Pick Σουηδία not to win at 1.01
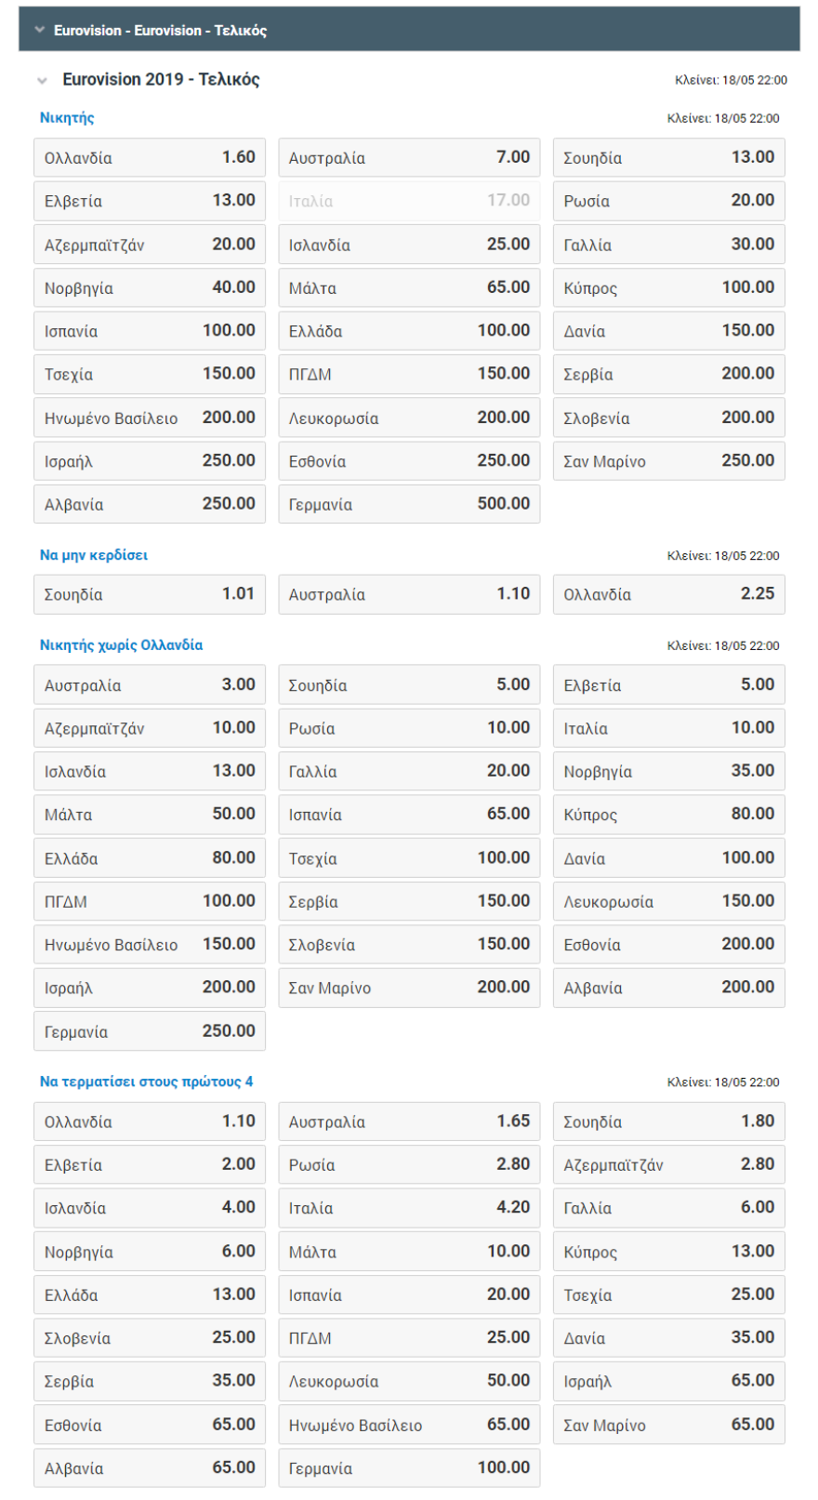 pos(150,594)
